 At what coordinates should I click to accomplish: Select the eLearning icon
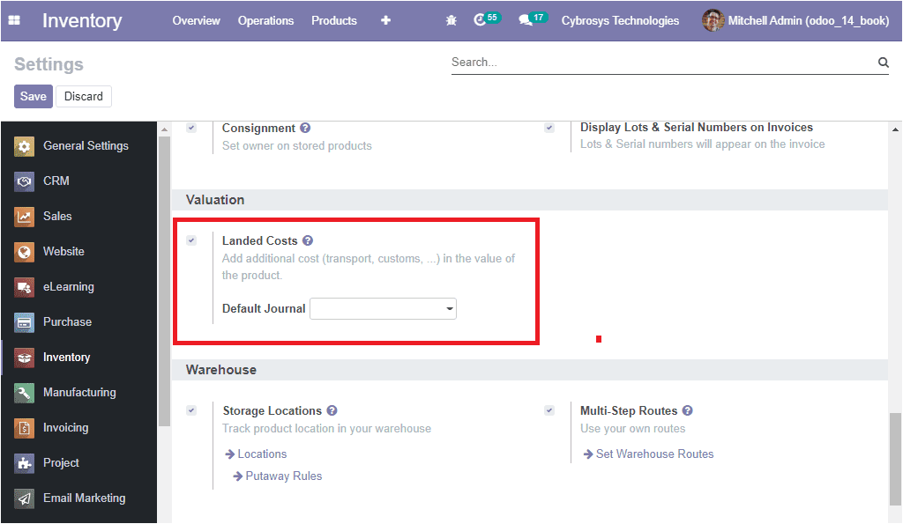[x=24, y=287]
